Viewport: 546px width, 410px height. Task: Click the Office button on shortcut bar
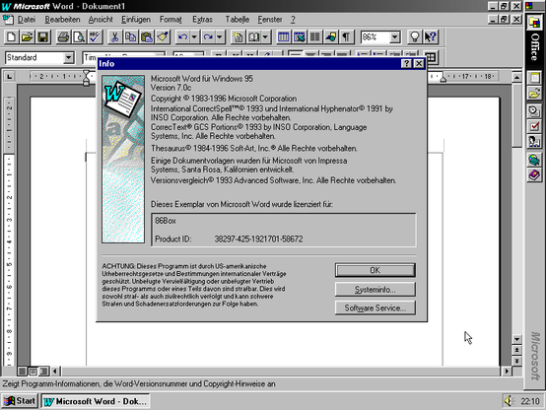click(x=534, y=23)
